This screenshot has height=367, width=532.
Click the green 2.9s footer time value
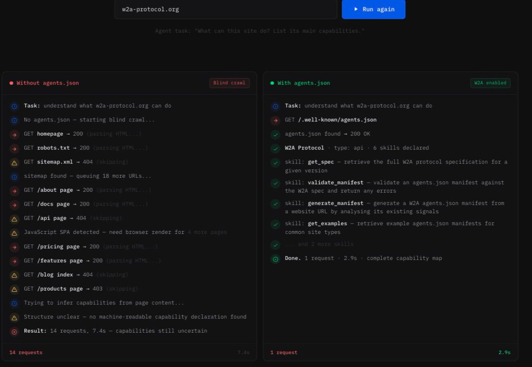[505, 353]
